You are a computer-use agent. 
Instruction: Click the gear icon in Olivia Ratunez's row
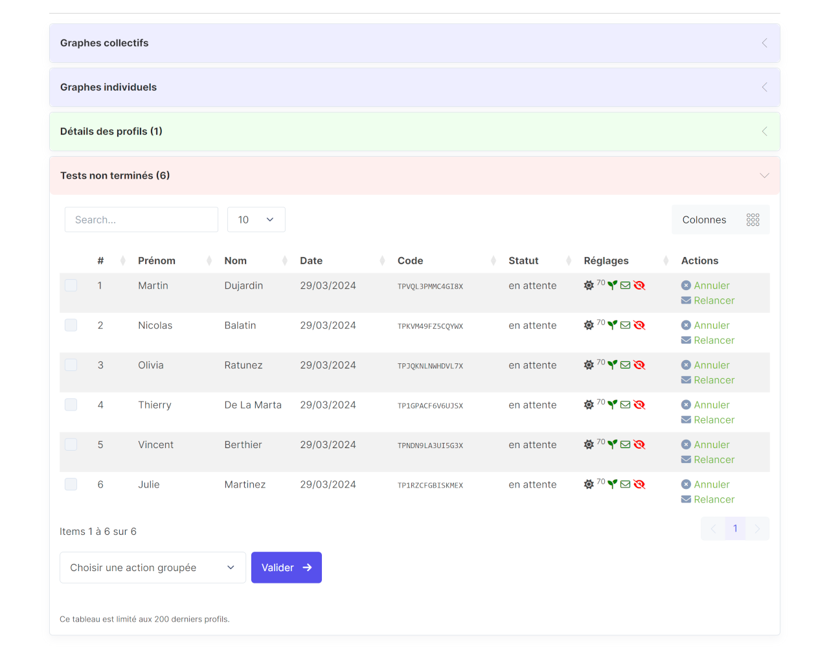click(589, 365)
